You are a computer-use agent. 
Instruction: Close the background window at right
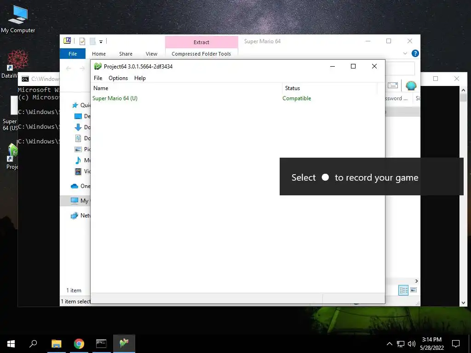(x=457, y=79)
